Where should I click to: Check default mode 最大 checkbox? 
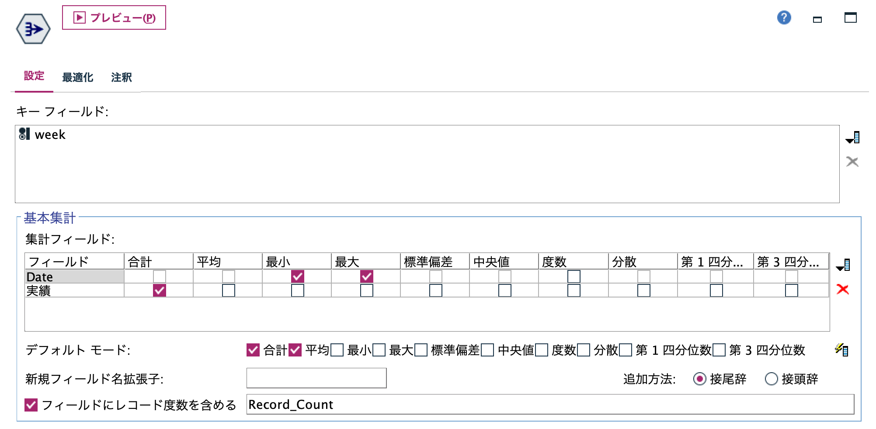[379, 350]
